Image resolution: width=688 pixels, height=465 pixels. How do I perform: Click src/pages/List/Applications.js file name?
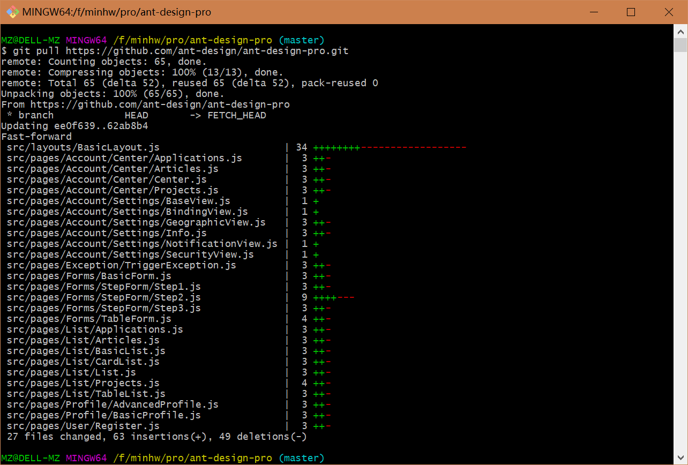[95, 329]
